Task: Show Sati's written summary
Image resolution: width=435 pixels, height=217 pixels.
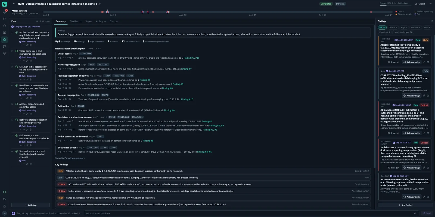Action: [70, 158]
